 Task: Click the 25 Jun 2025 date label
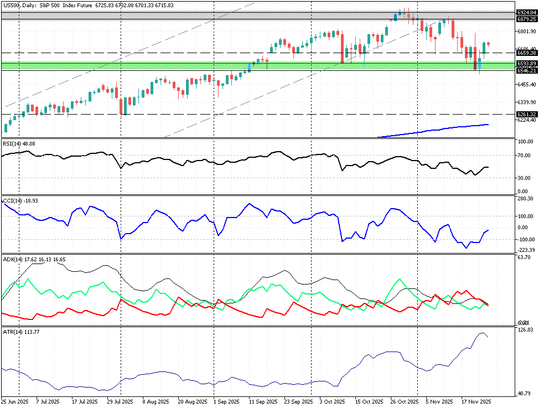tap(15, 402)
